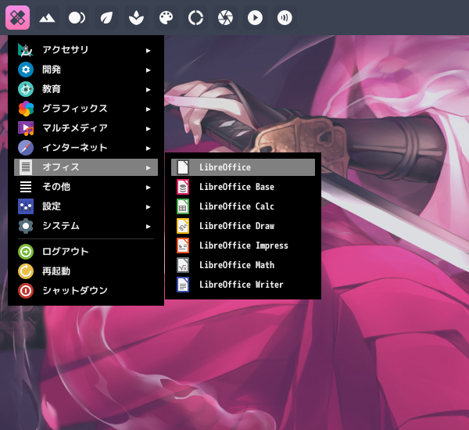
Task: Select the その他 text label
Action: [56, 187]
